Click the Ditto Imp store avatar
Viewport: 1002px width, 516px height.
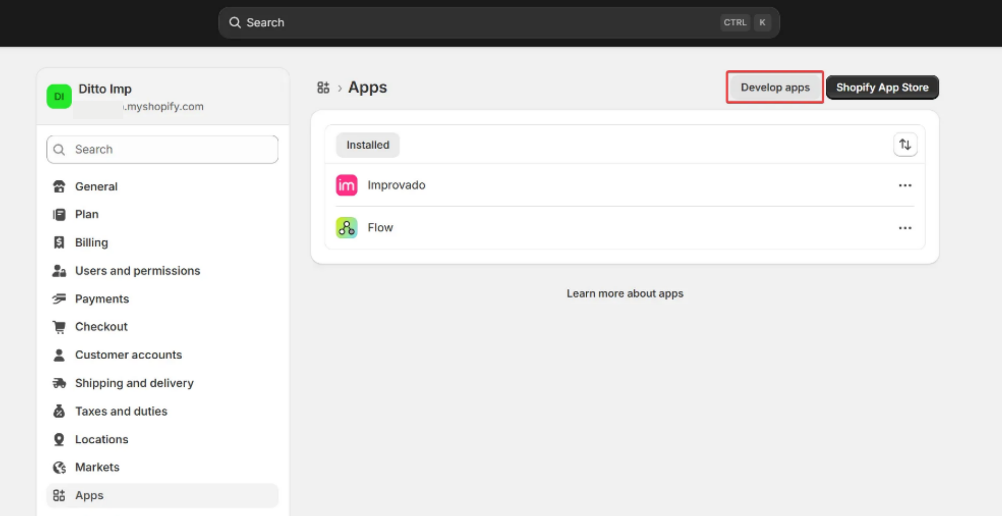point(59,97)
